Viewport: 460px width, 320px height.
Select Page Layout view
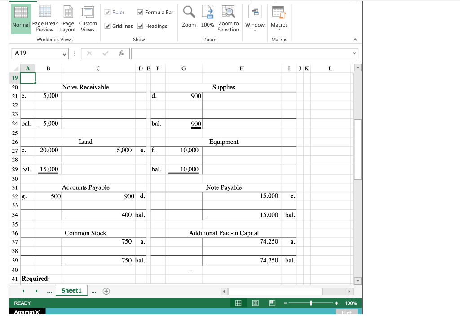pyautogui.click(x=68, y=19)
